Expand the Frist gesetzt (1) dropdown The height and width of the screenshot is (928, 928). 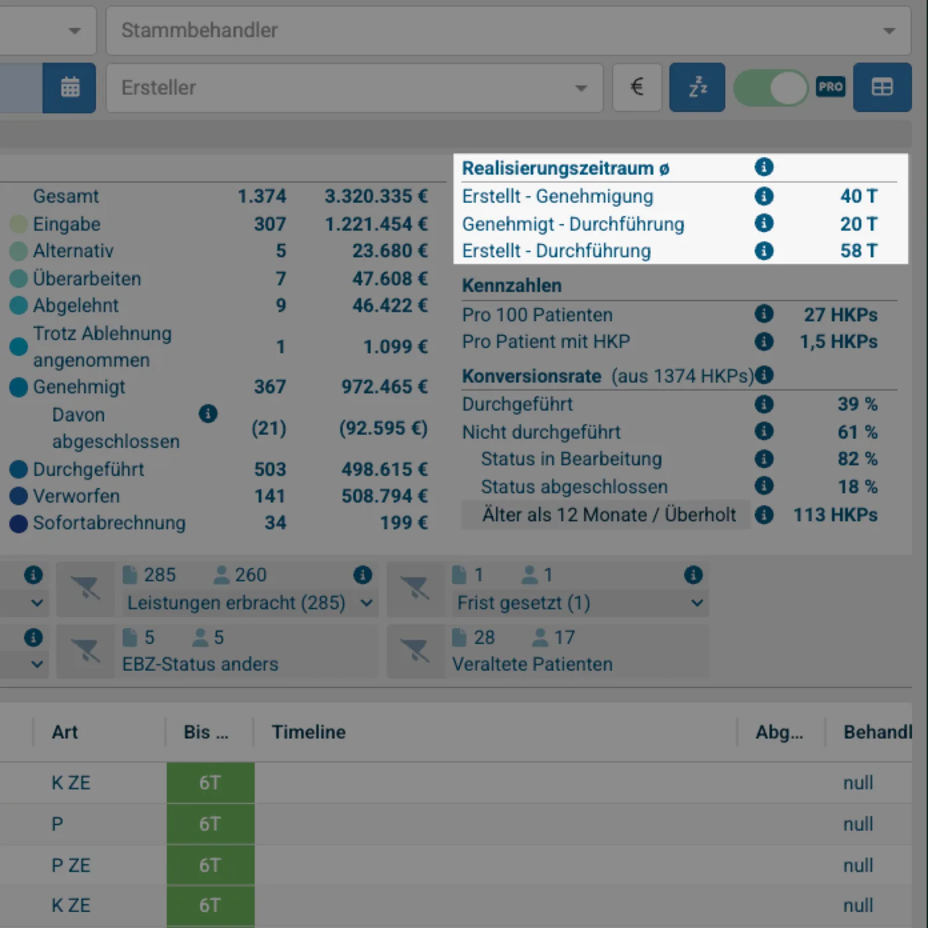click(580, 603)
